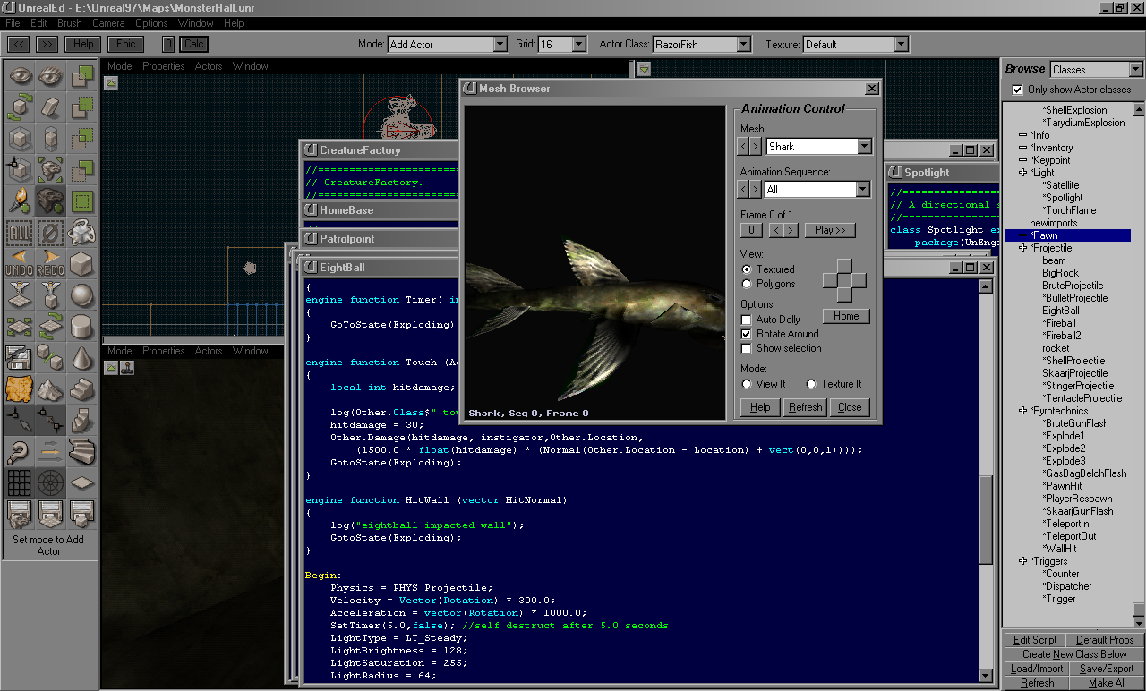Select the camera move eye tool

click(x=20, y=77)
